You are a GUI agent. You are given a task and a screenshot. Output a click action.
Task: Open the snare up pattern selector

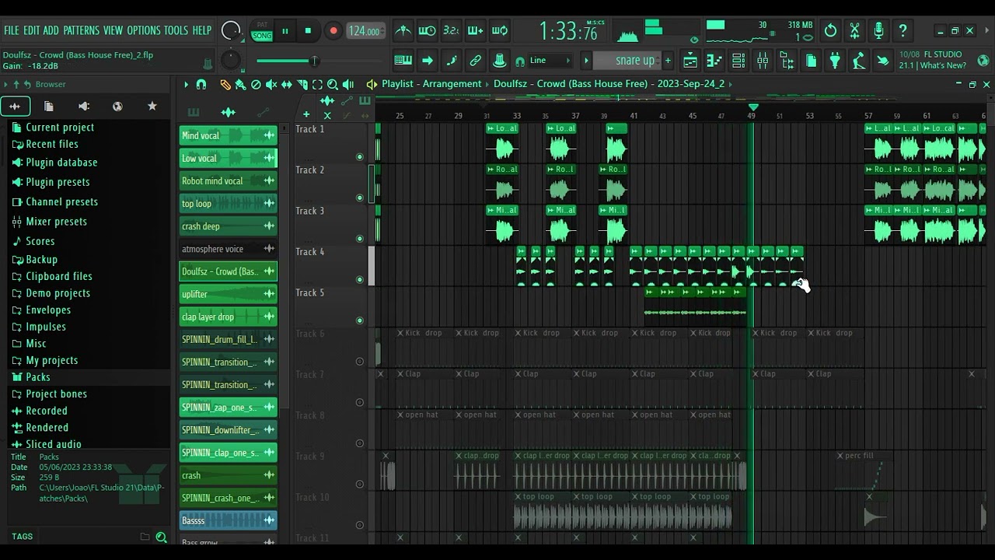[627, 61]
